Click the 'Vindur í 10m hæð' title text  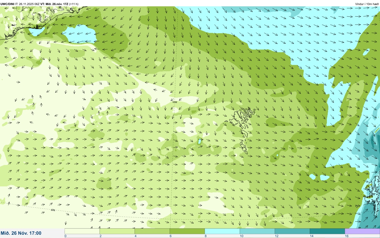(x=367, y=4)
